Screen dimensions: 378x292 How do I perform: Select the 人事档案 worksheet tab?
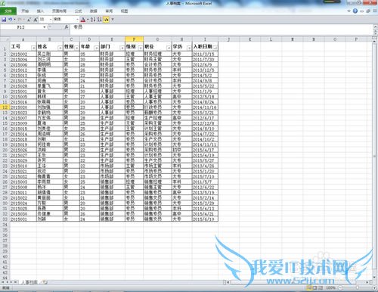29,282
